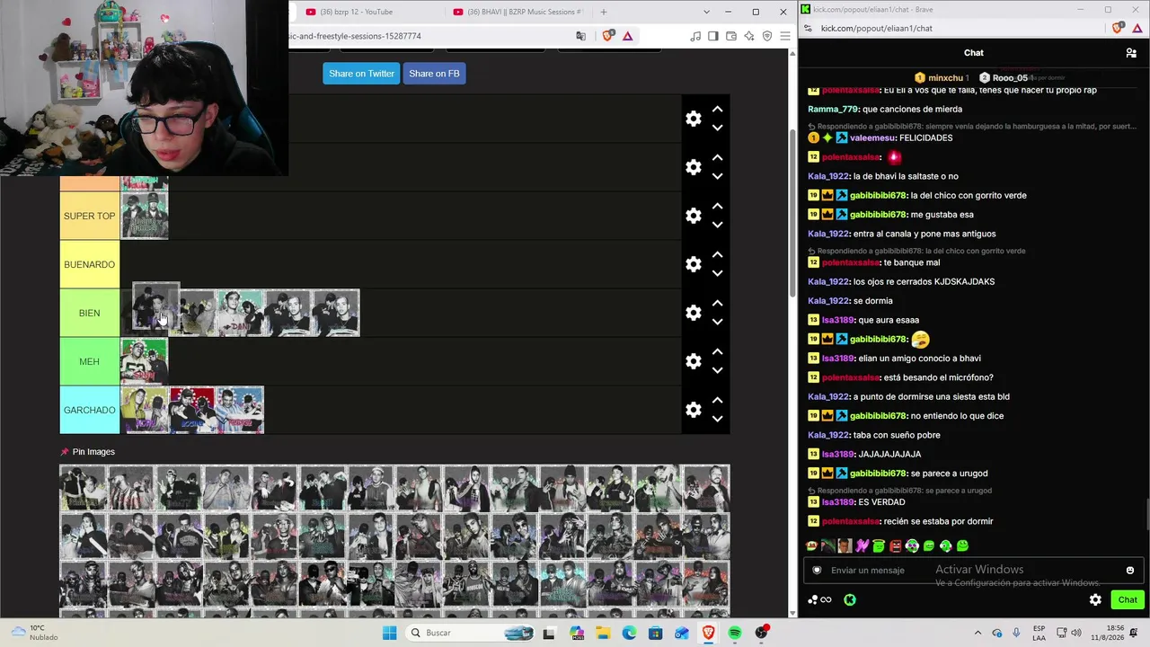Pick the first image in GARCHADO row
1150x647 pixels.
[x=145, y=410]
